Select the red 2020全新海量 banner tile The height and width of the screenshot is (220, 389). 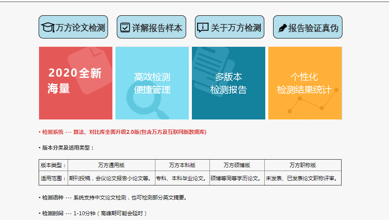76,83
